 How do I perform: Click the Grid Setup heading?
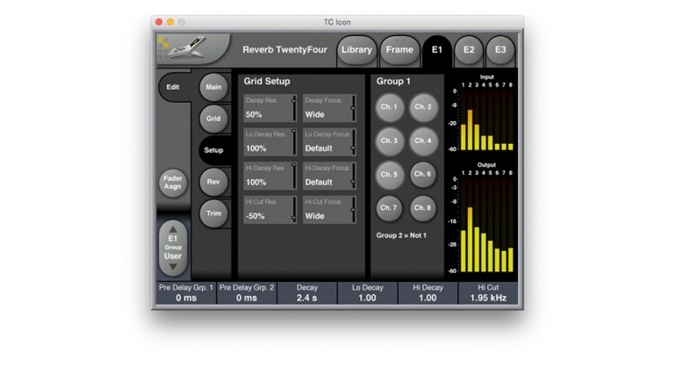click(x=267, y=81)
